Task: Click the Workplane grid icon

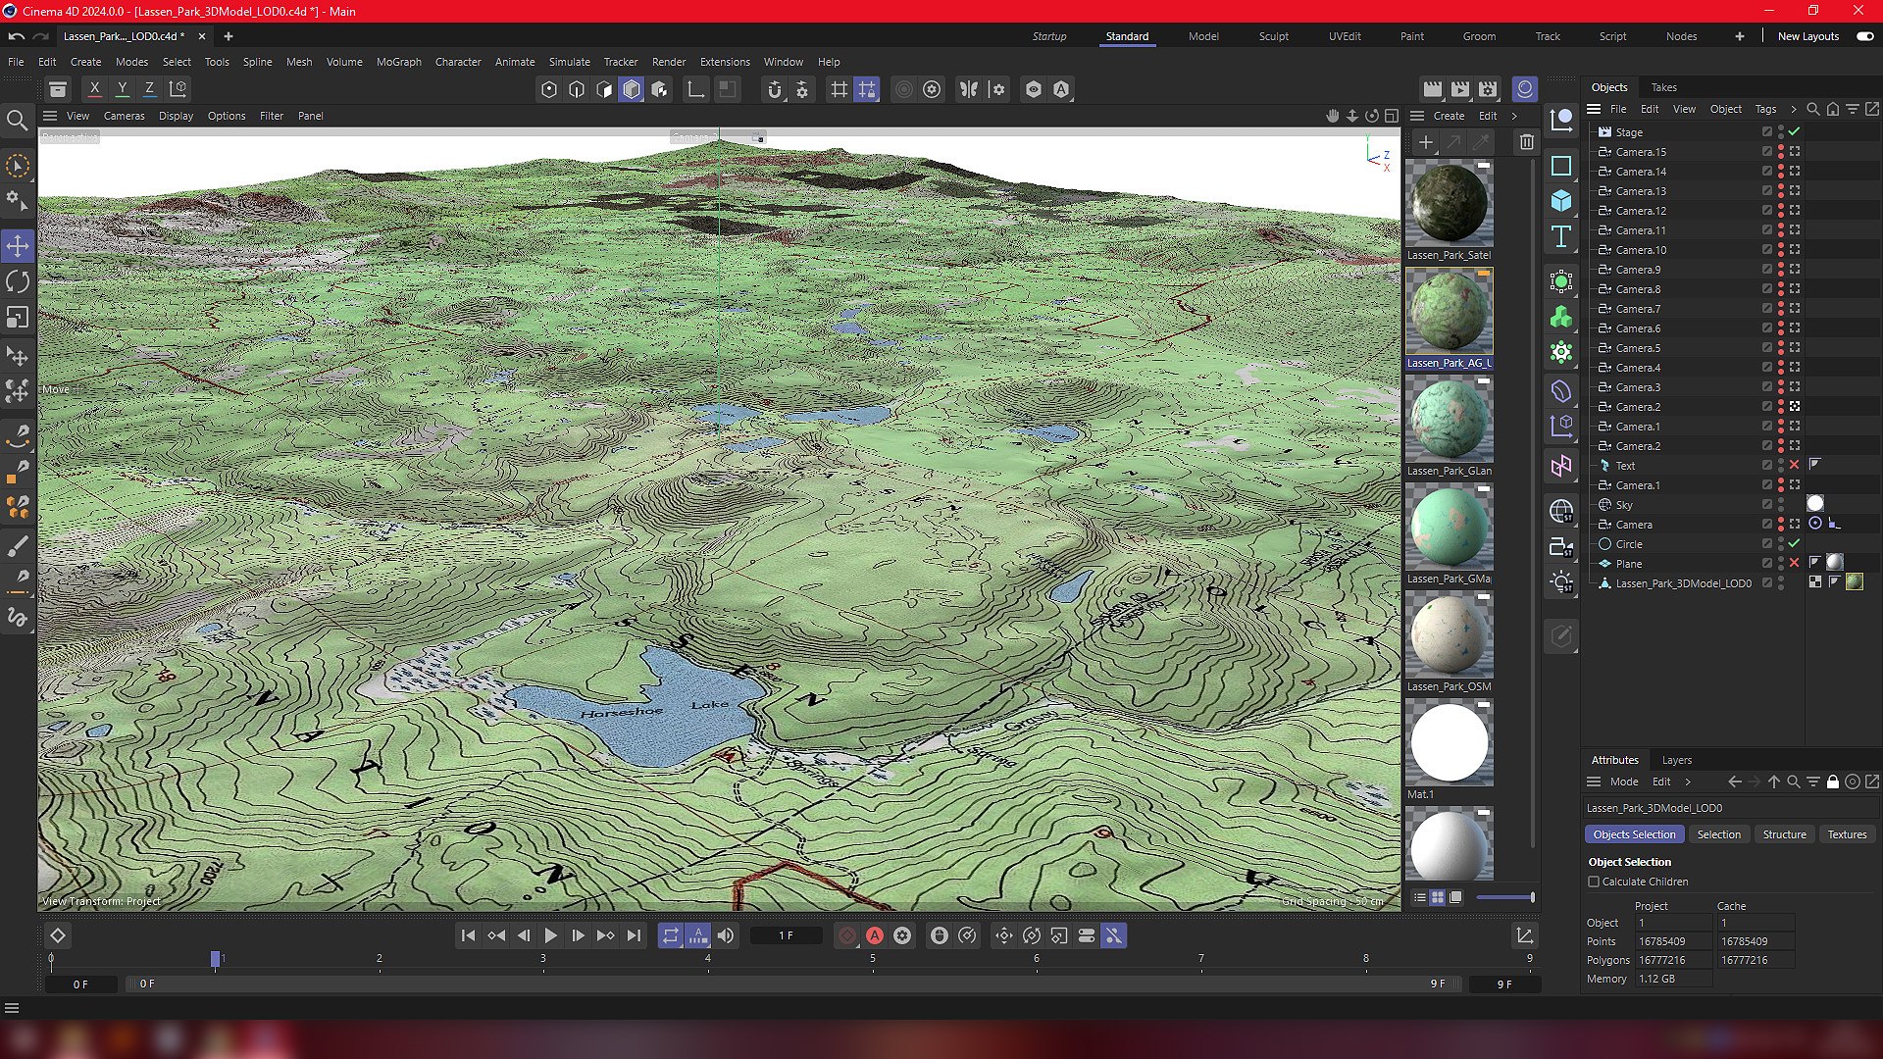Action: (839, 89)
